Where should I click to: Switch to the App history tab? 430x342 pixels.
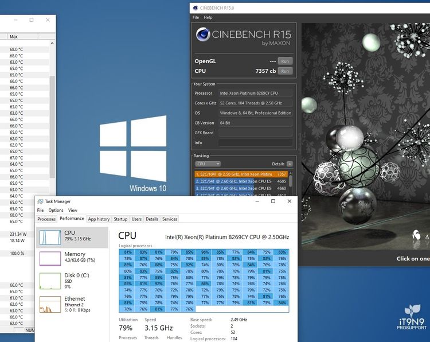[99, 219]
